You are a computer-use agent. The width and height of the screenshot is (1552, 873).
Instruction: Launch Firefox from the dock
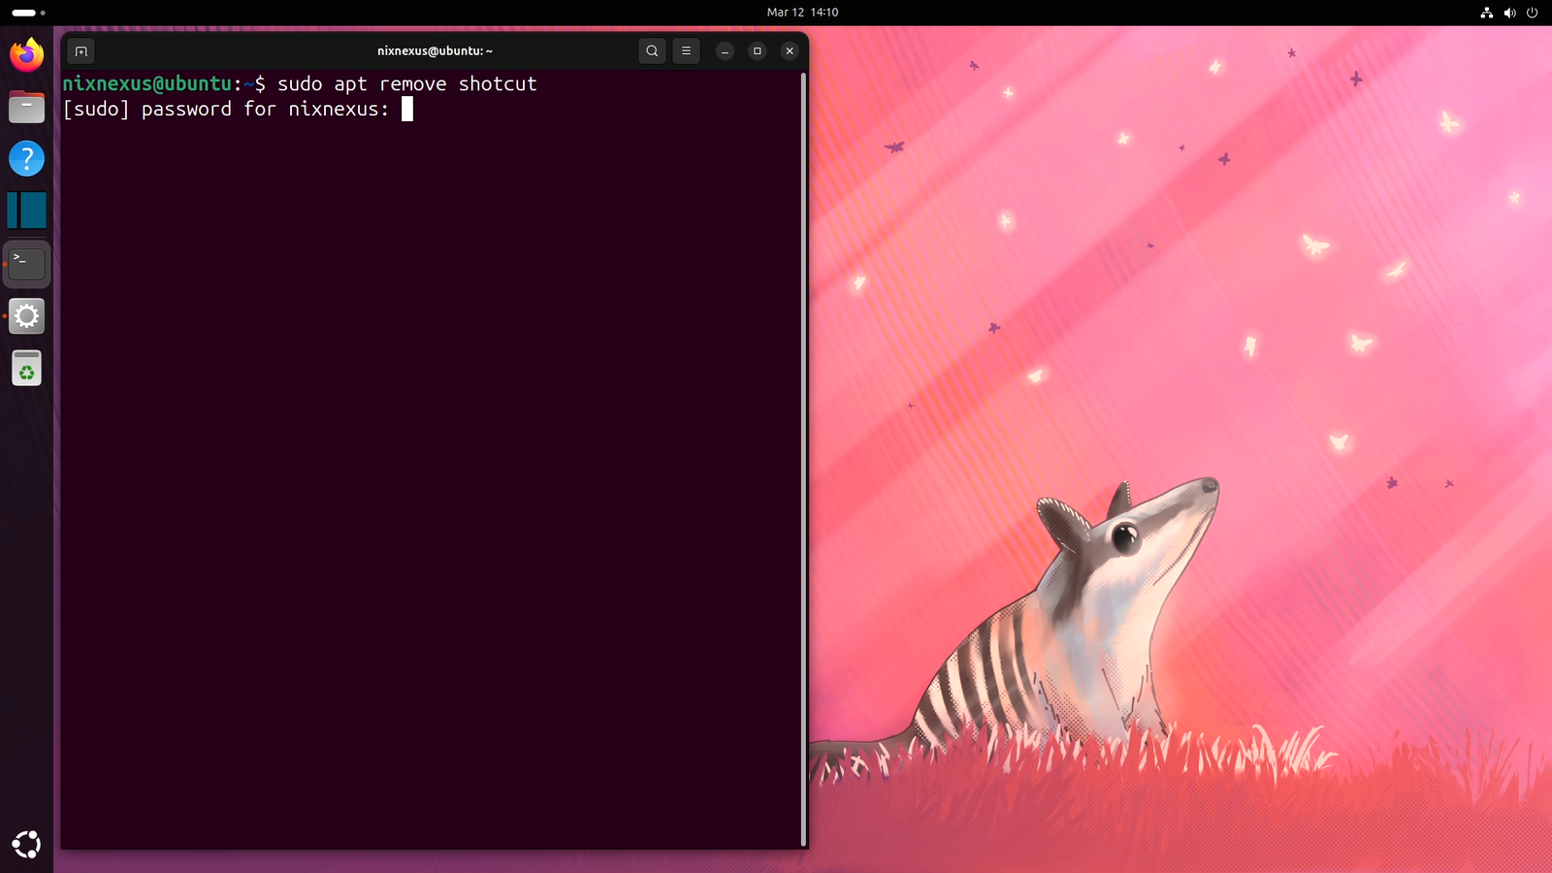point(26,55)
